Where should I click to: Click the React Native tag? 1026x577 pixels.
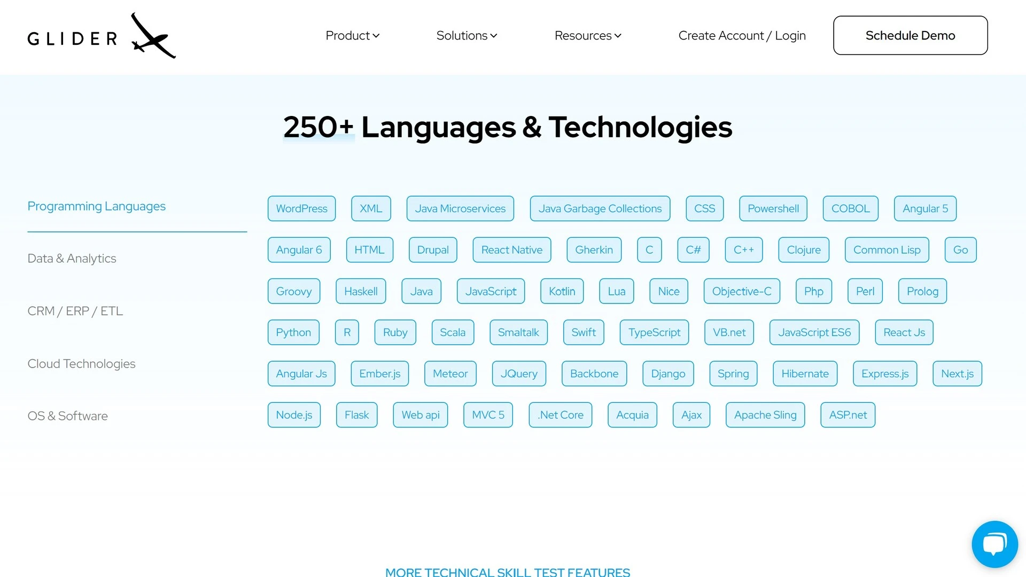coord(511,249)
